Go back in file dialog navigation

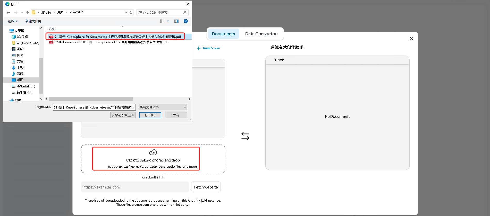(8, 12)
